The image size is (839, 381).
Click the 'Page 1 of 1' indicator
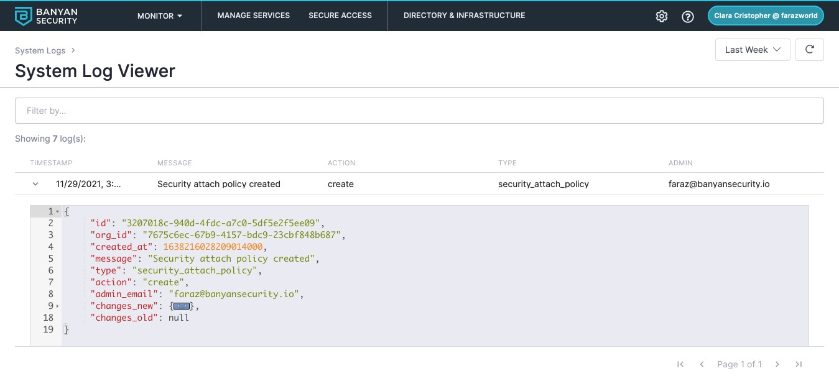tap(739, 364)
